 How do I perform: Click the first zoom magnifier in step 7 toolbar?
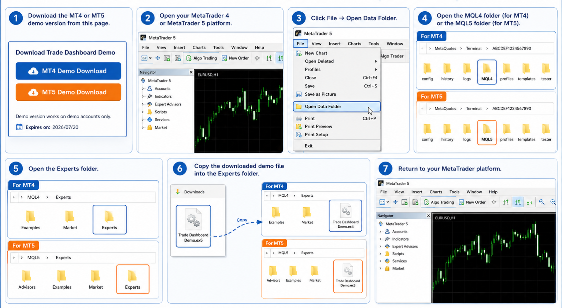542,202
